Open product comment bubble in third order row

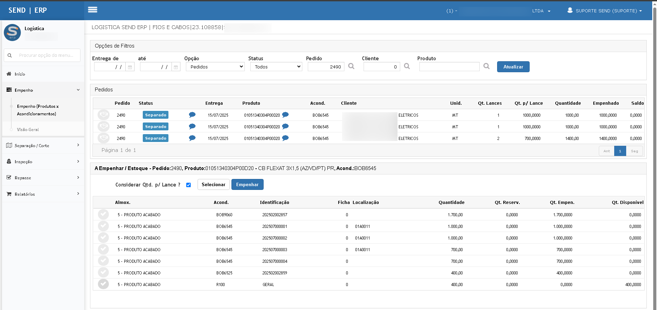point(285,138)
